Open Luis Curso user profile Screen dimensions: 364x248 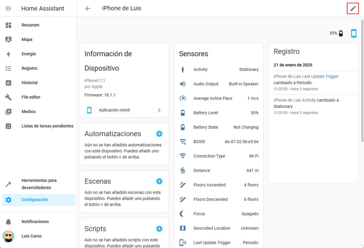[x=31, y=236]
